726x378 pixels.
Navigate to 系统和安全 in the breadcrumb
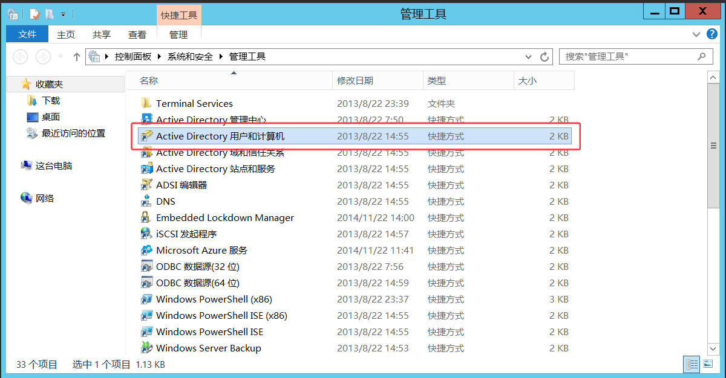(190, 57)
